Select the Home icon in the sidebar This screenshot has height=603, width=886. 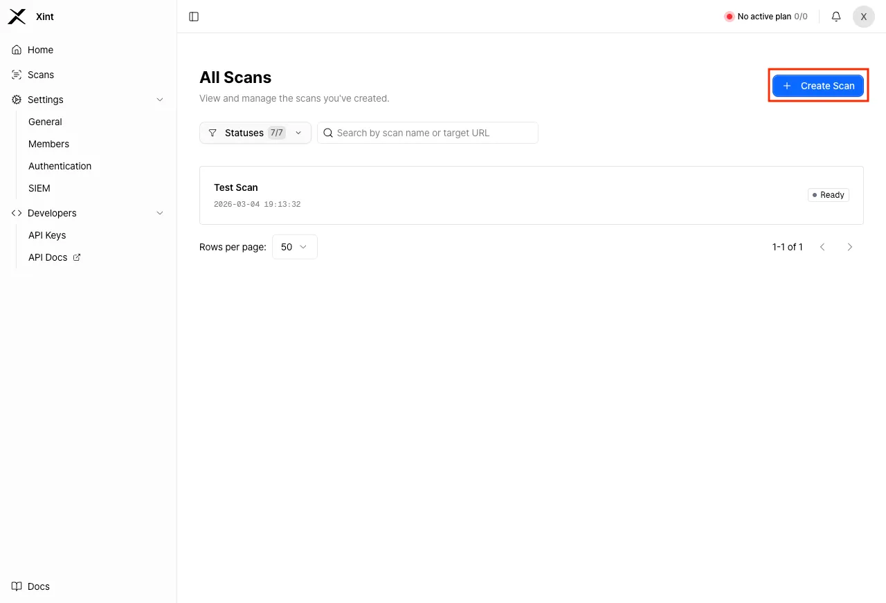coord(15,49)
